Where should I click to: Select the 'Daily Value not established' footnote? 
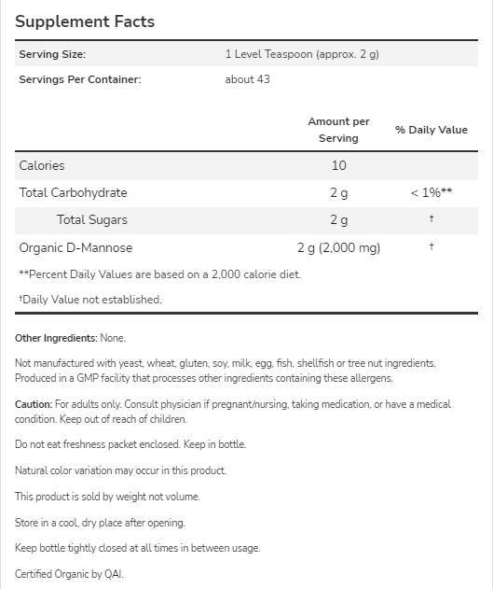click(90, 300)
